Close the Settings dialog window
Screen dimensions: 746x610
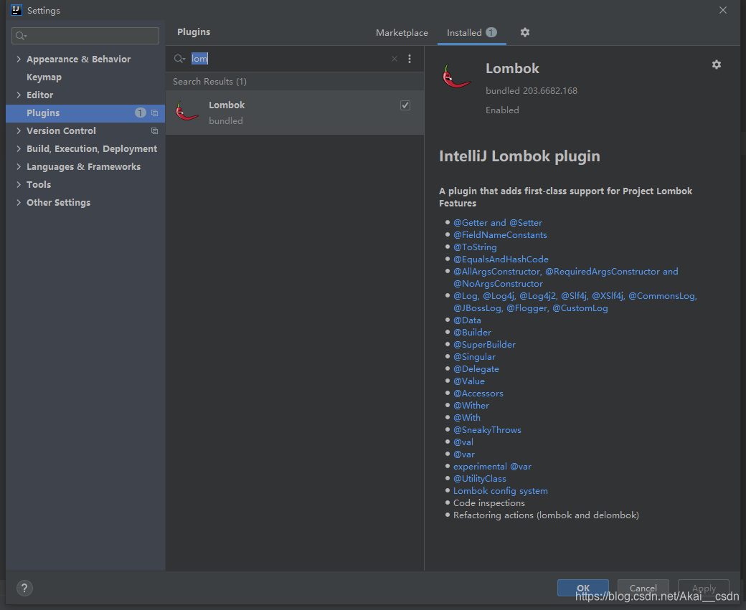(723, 10)
